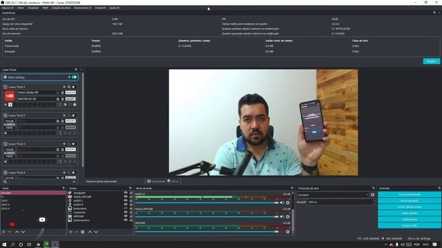Lock the Navegador source

(x=131, y=193)
